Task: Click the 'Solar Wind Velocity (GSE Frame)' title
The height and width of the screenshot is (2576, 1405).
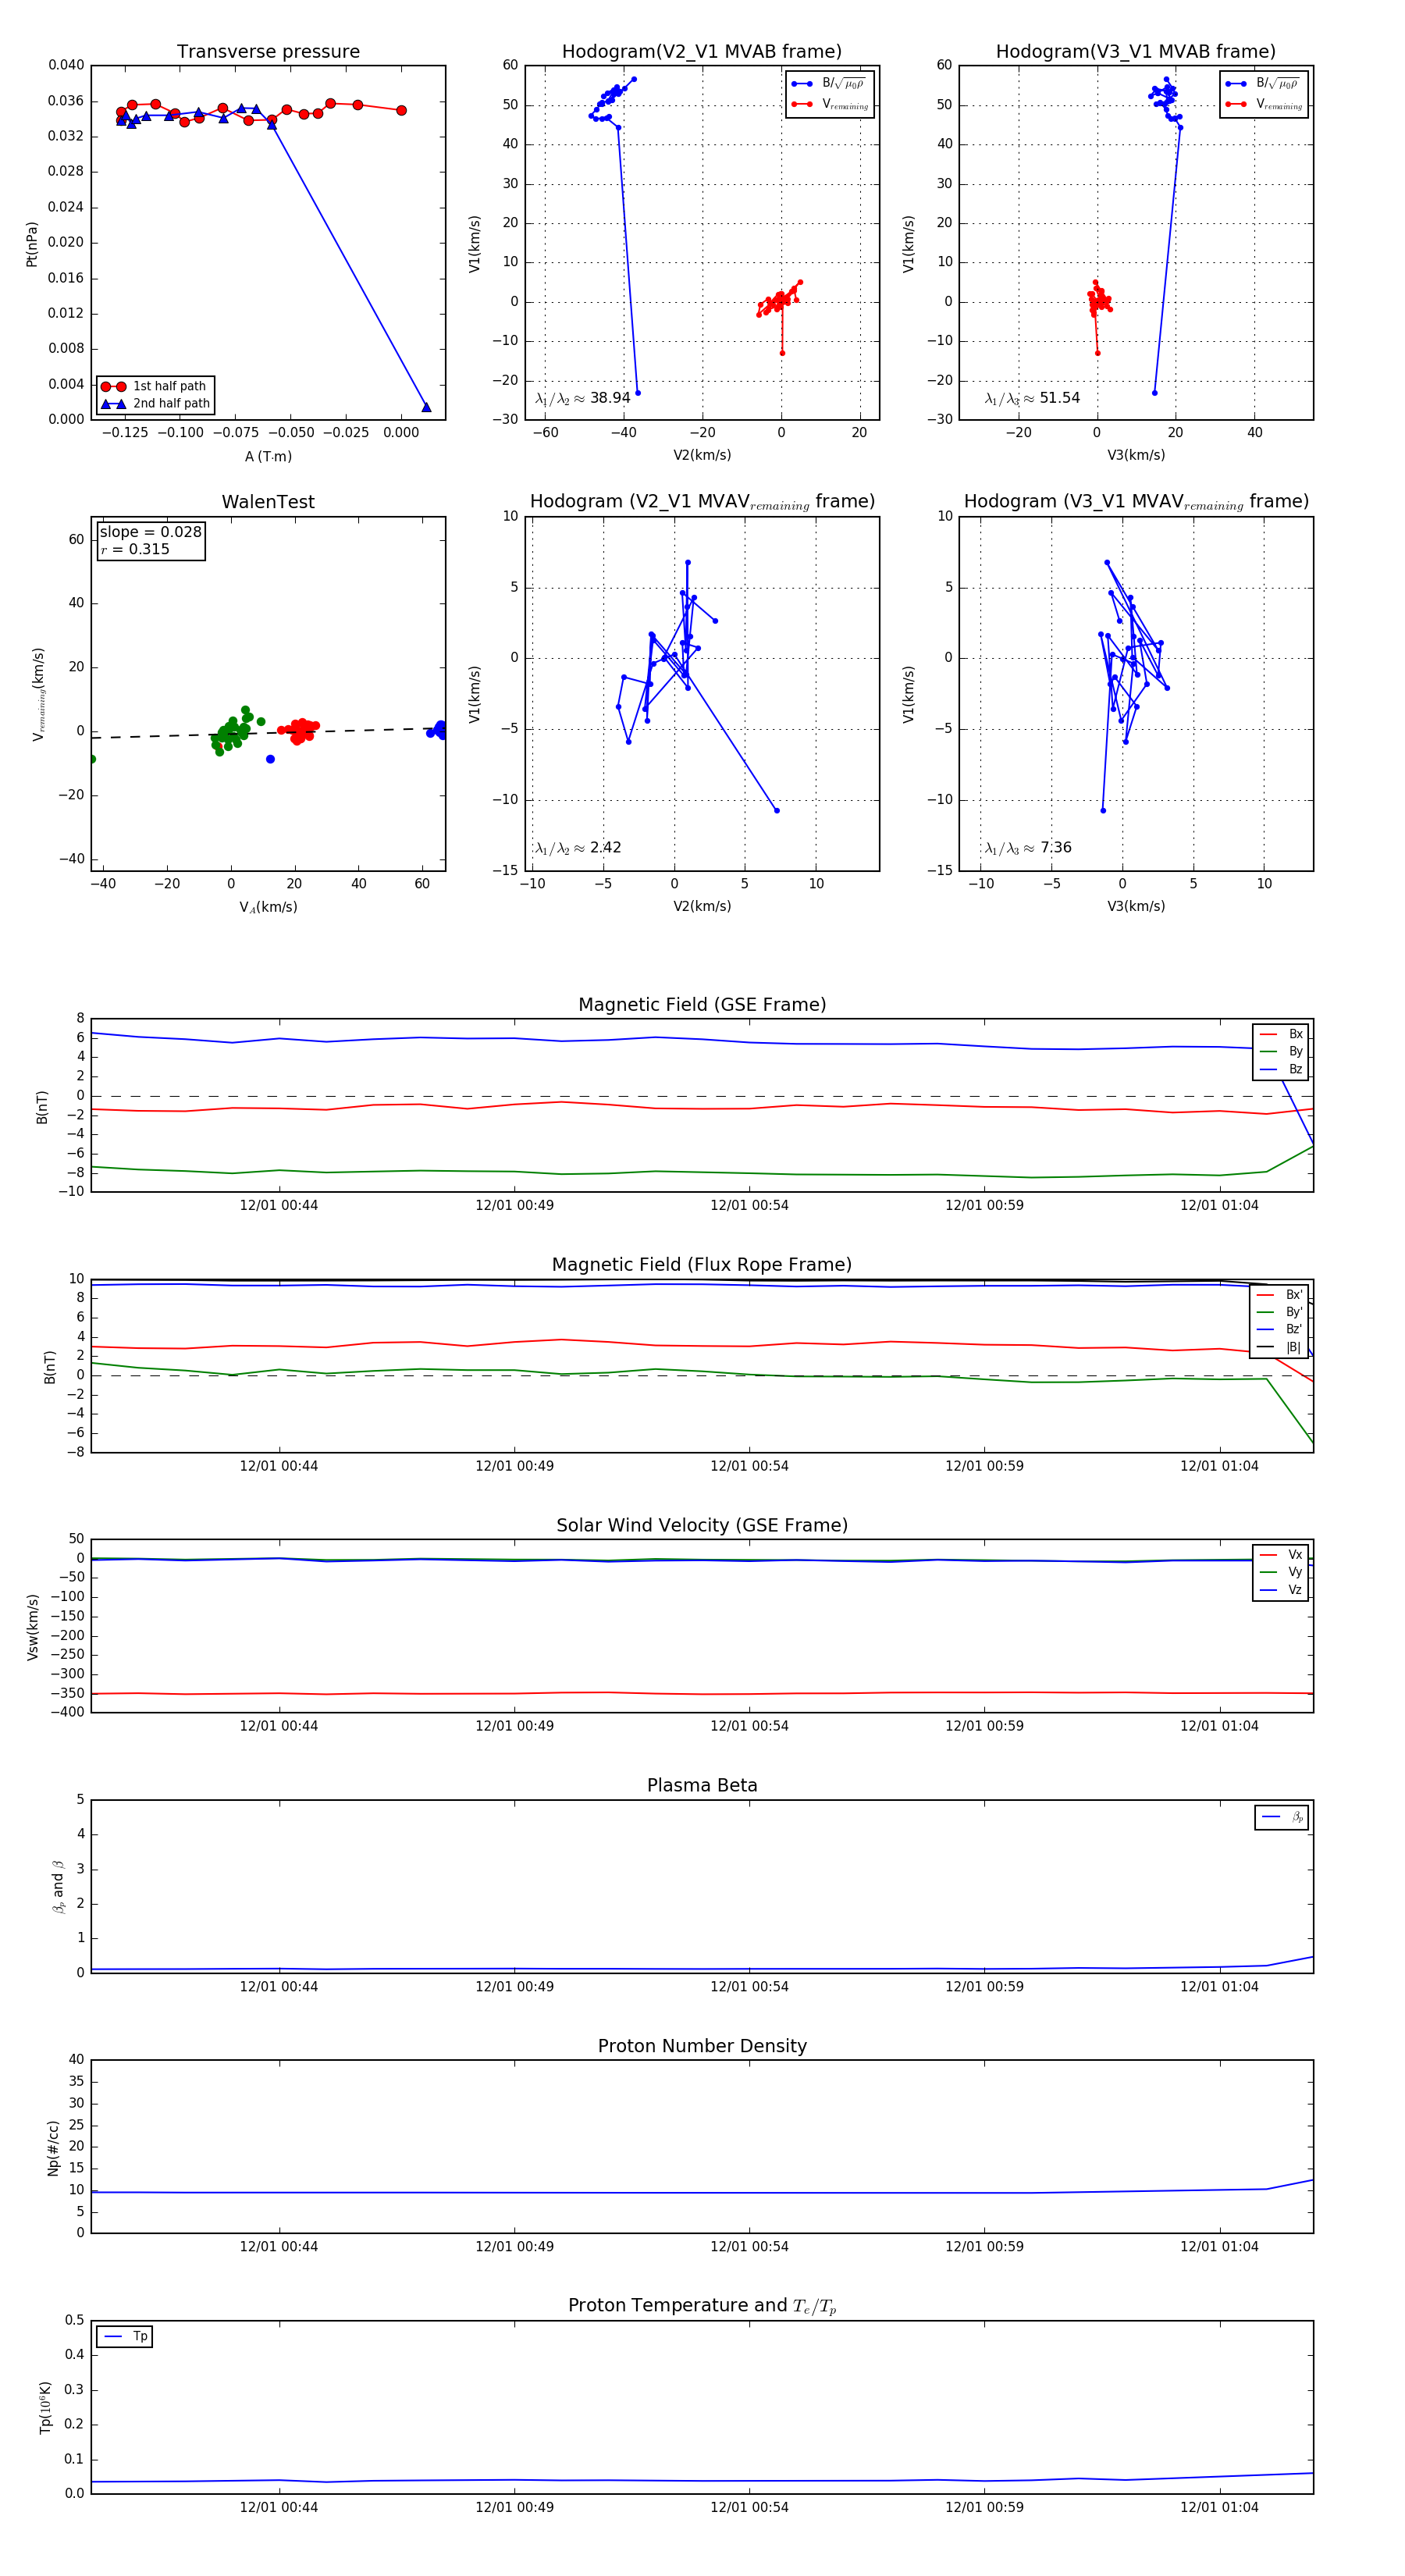Action: pyautogui.click(x=702, y=1525)
